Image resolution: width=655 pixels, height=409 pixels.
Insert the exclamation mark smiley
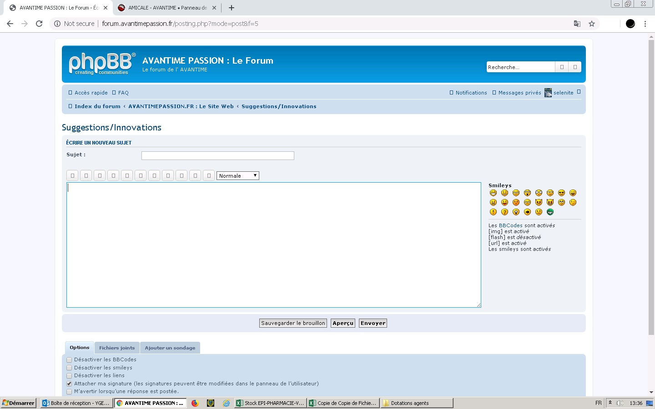493,212
